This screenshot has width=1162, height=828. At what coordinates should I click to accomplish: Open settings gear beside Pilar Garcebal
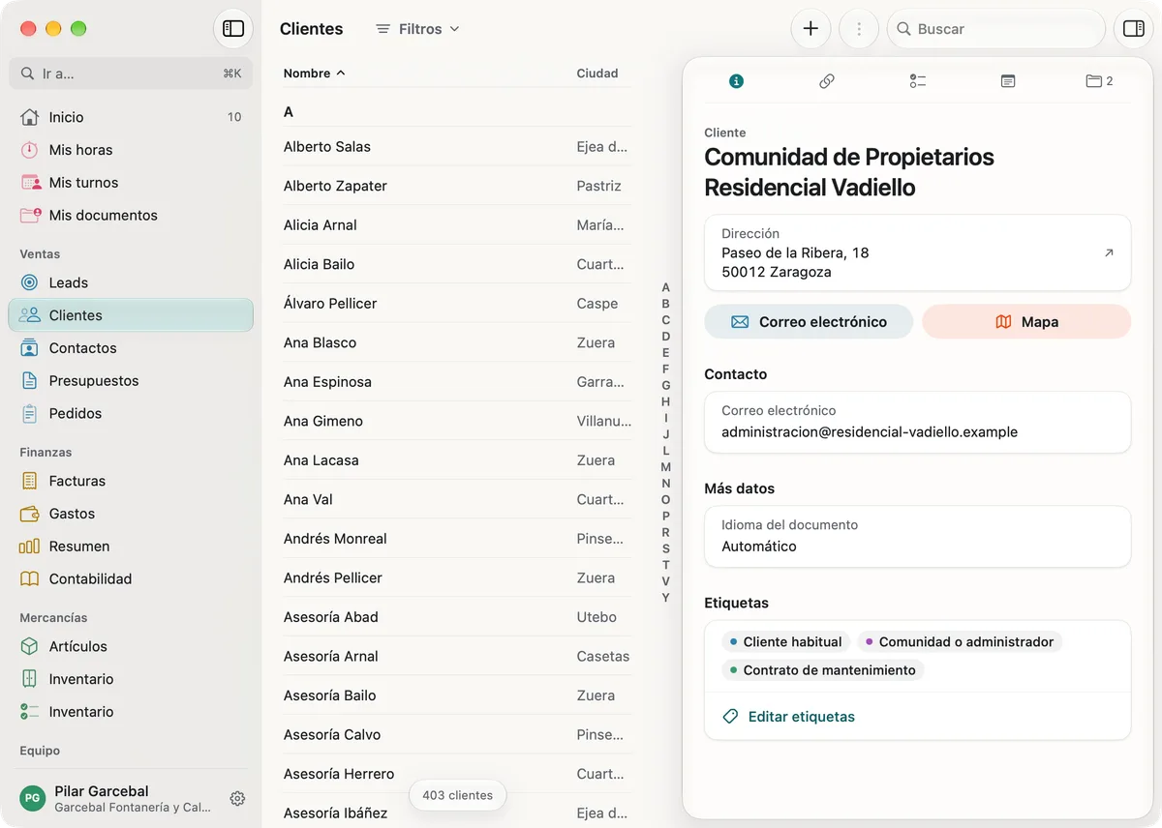pos(237,799)
